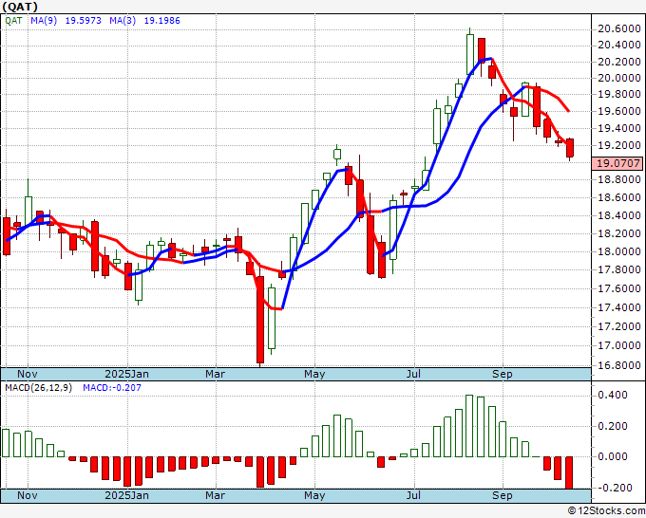Screen dimensions: 646x518
Task: Click the 20.6000 price axis label
Action: [x=618, y=28]
